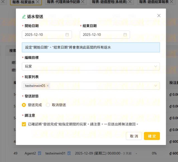The width and height of the screenshot is (178, 162).
Task: Click the 取消 button
Action: tap(134, 136)
